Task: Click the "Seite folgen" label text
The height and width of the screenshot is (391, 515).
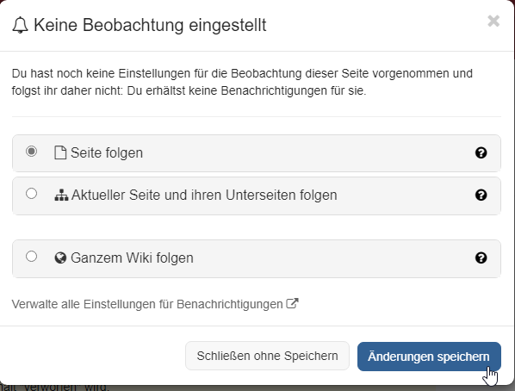Action: (x=107, y=152)
